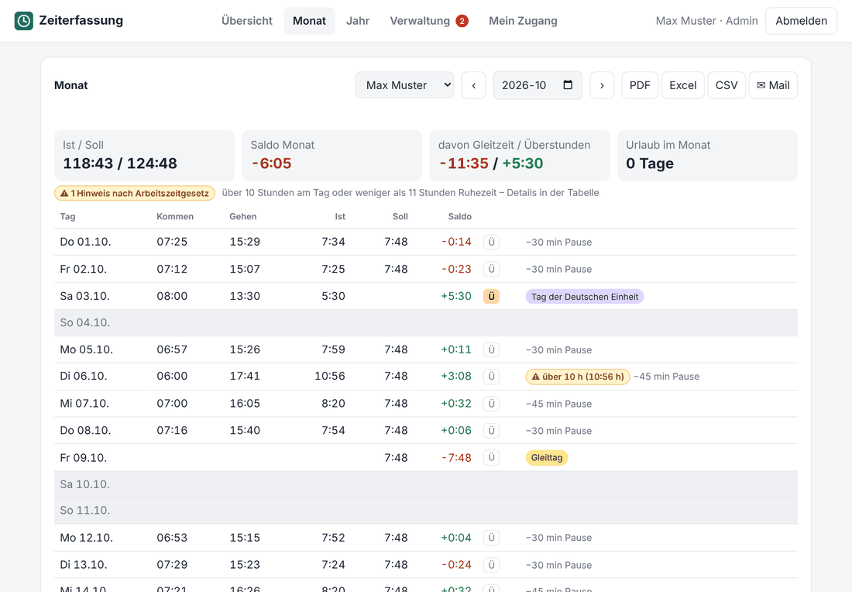Click Kommen time 07:00 on Mi 07.10.
The image size is (852, 592).
[172, 404]
